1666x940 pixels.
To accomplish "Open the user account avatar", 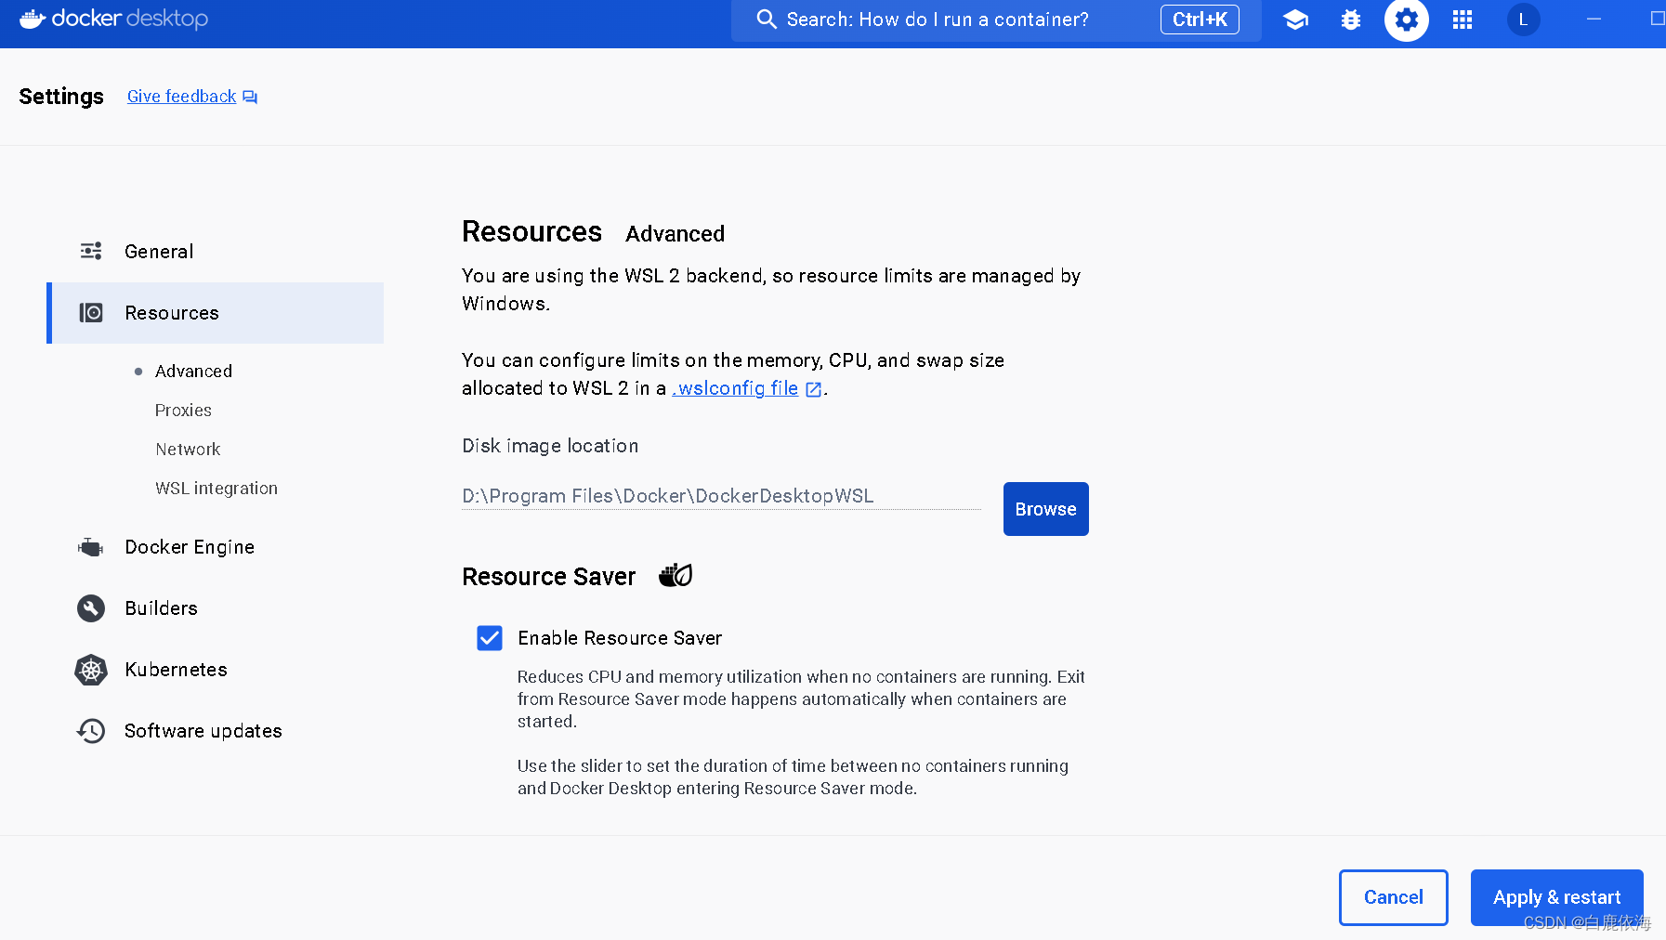I will point(1523,20).
